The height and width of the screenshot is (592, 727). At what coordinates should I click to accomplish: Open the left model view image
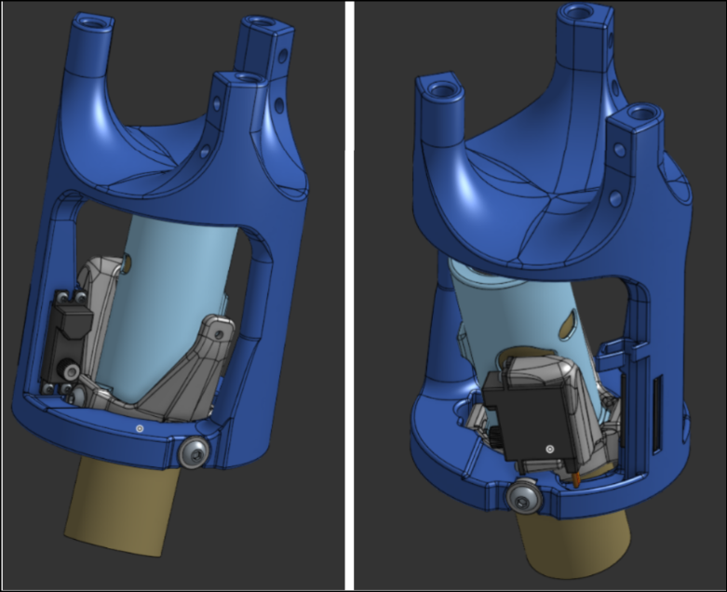[172, 296]
